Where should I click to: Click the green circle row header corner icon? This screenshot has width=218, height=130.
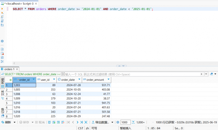(x=11, y=80)
